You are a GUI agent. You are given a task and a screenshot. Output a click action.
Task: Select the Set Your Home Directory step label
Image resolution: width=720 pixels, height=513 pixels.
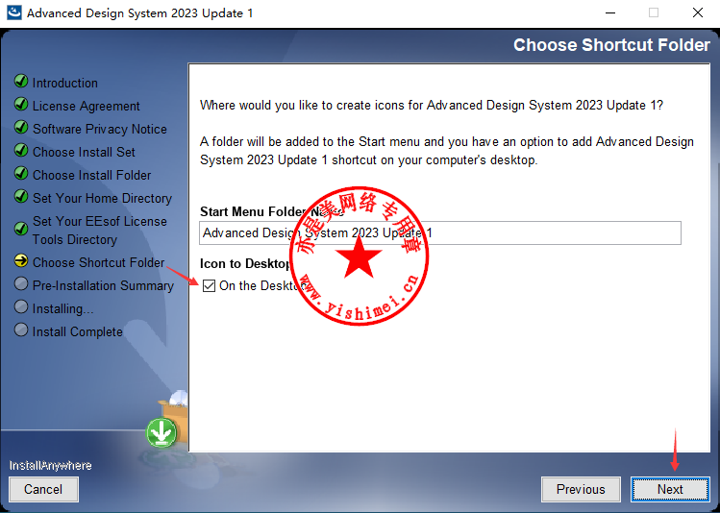[103, 198]
